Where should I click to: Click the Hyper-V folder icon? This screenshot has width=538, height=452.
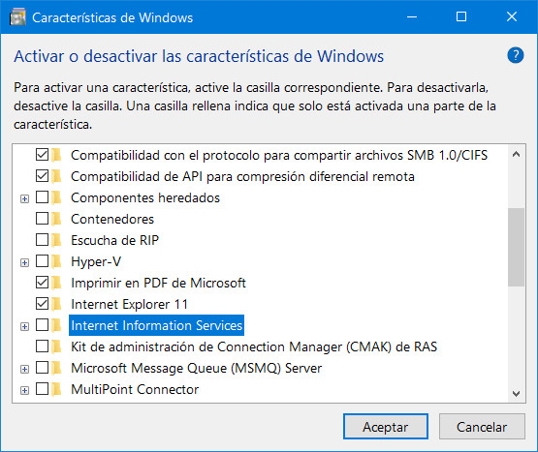click(x=56, y=261)
